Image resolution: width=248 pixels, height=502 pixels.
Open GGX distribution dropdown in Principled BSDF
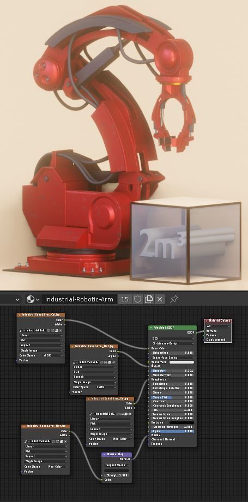173,338
